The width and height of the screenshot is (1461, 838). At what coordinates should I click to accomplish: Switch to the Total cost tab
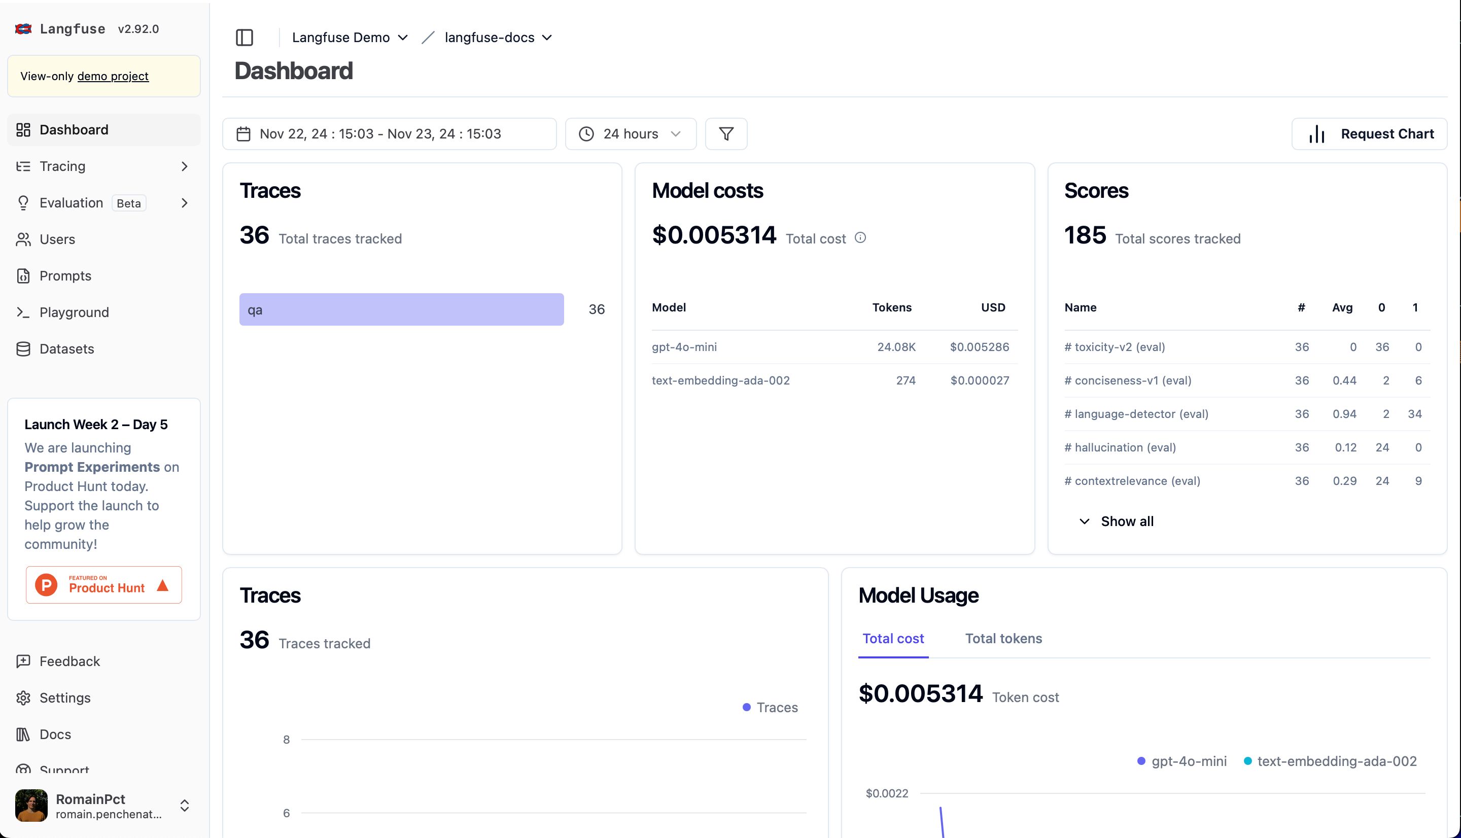(x=893, y=639)
